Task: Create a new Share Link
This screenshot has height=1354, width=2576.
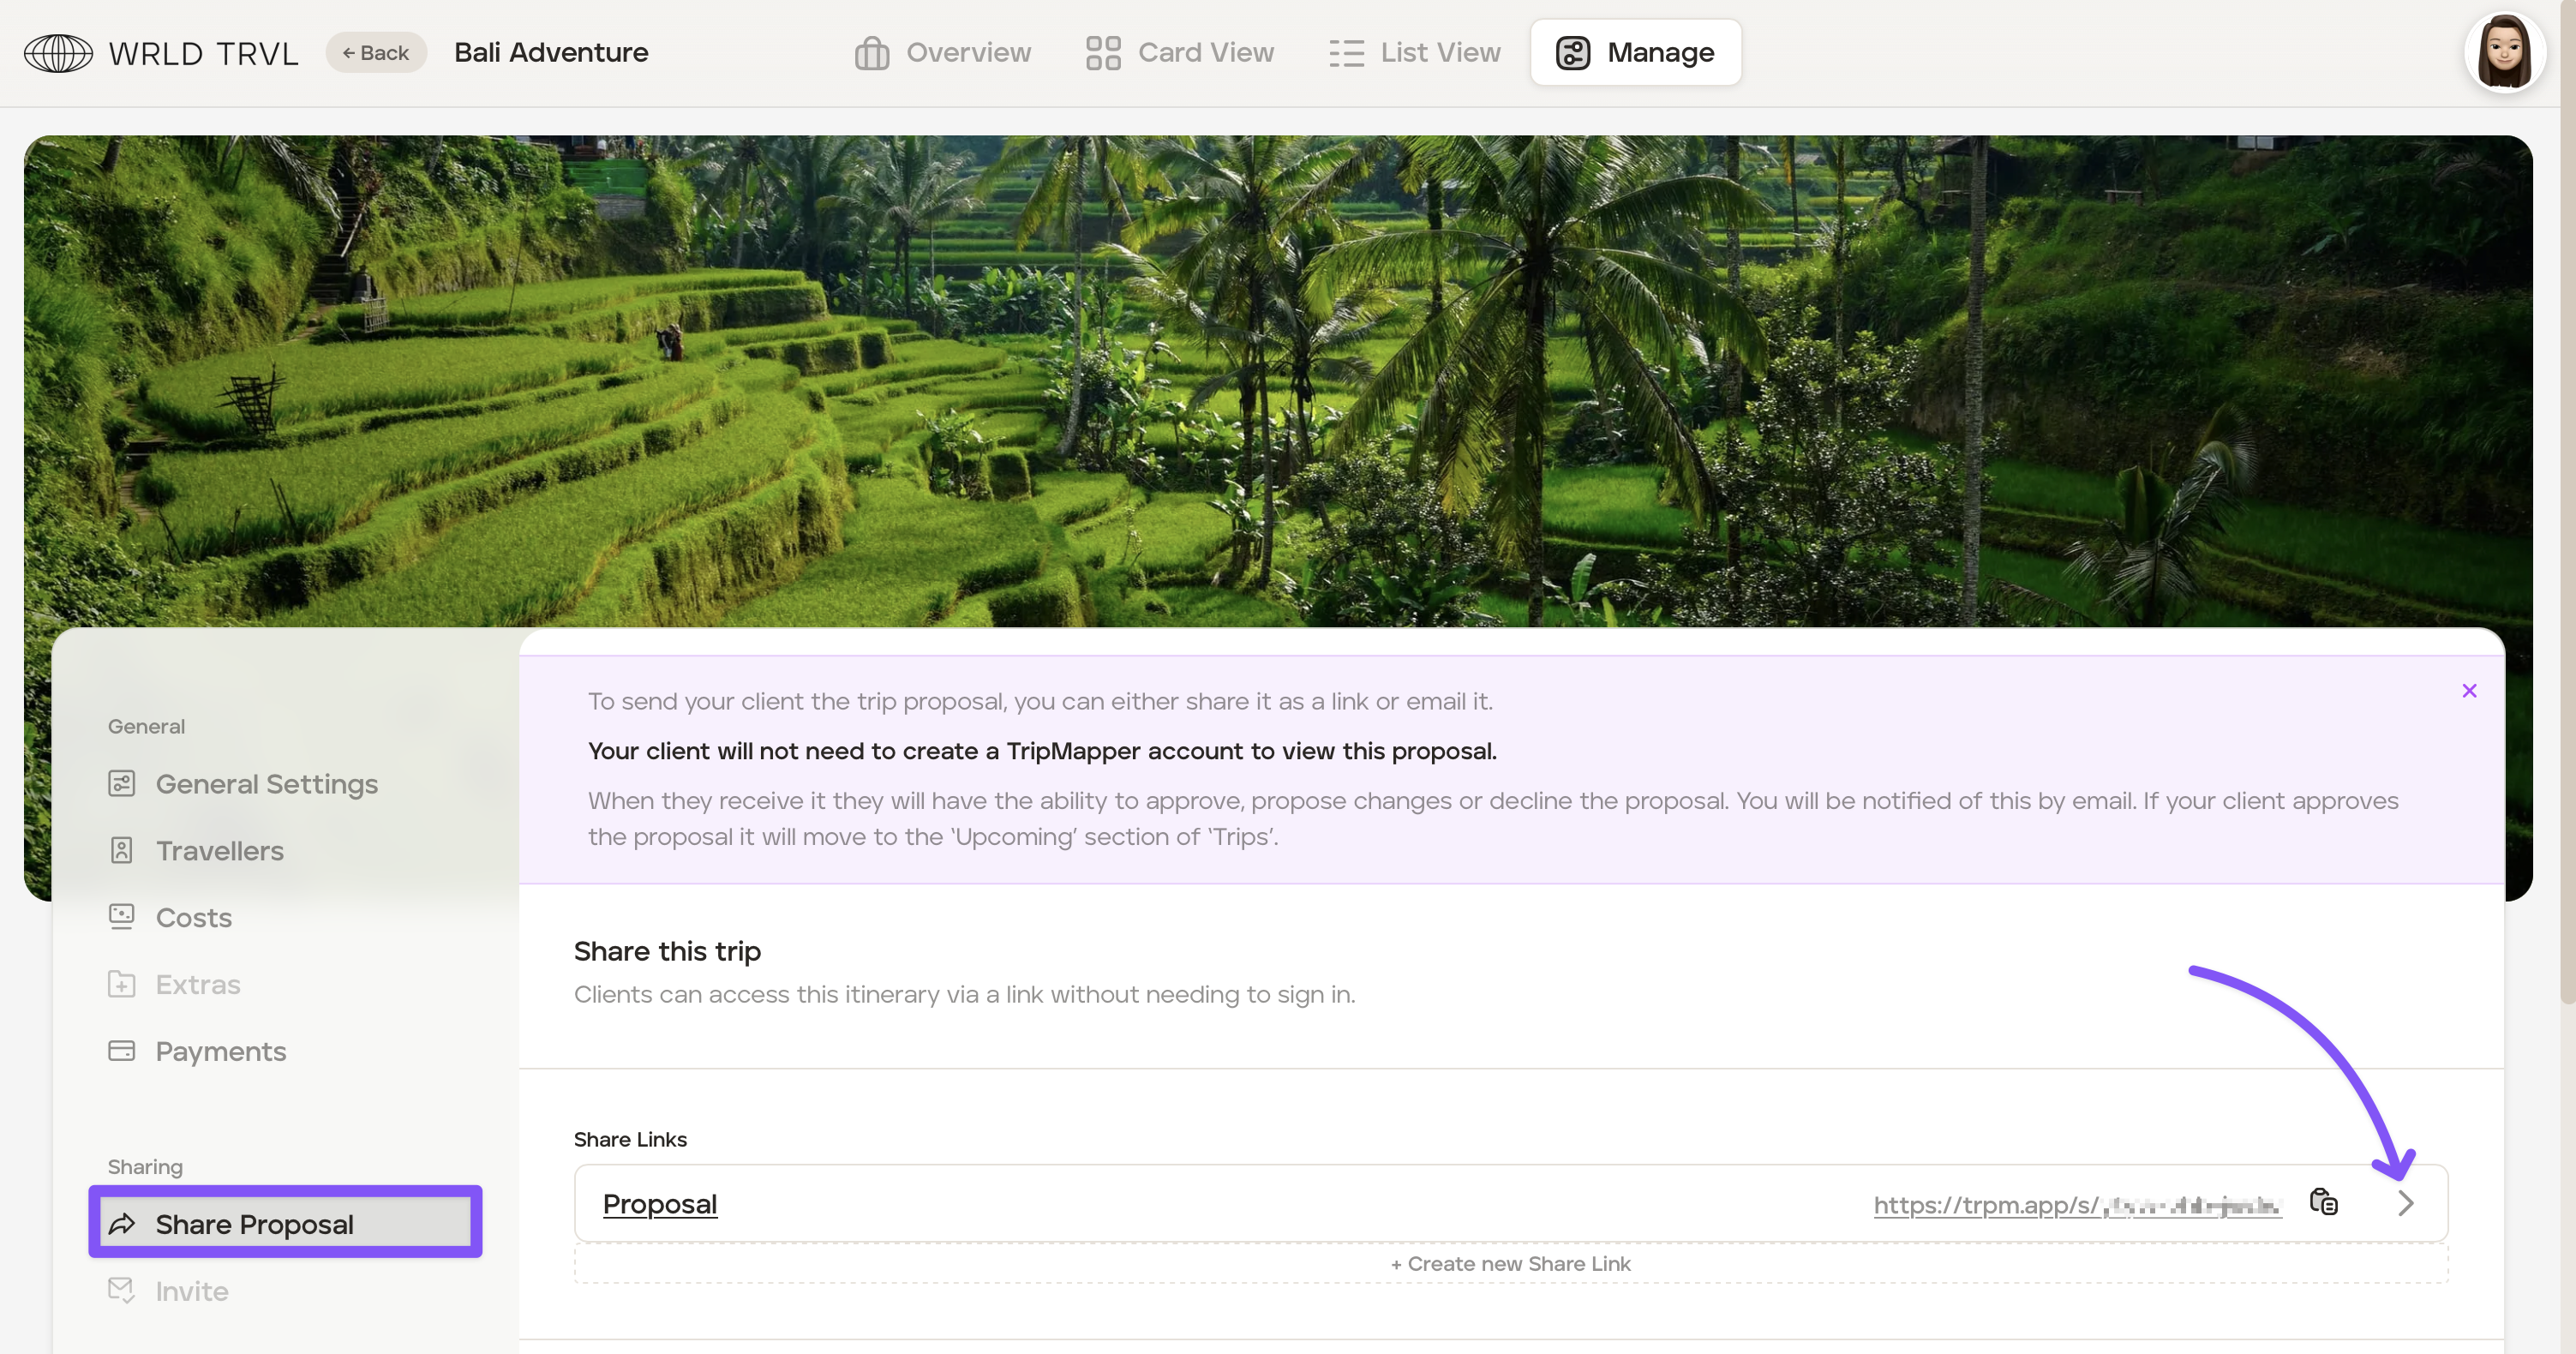Action: click(1510, 1264)
